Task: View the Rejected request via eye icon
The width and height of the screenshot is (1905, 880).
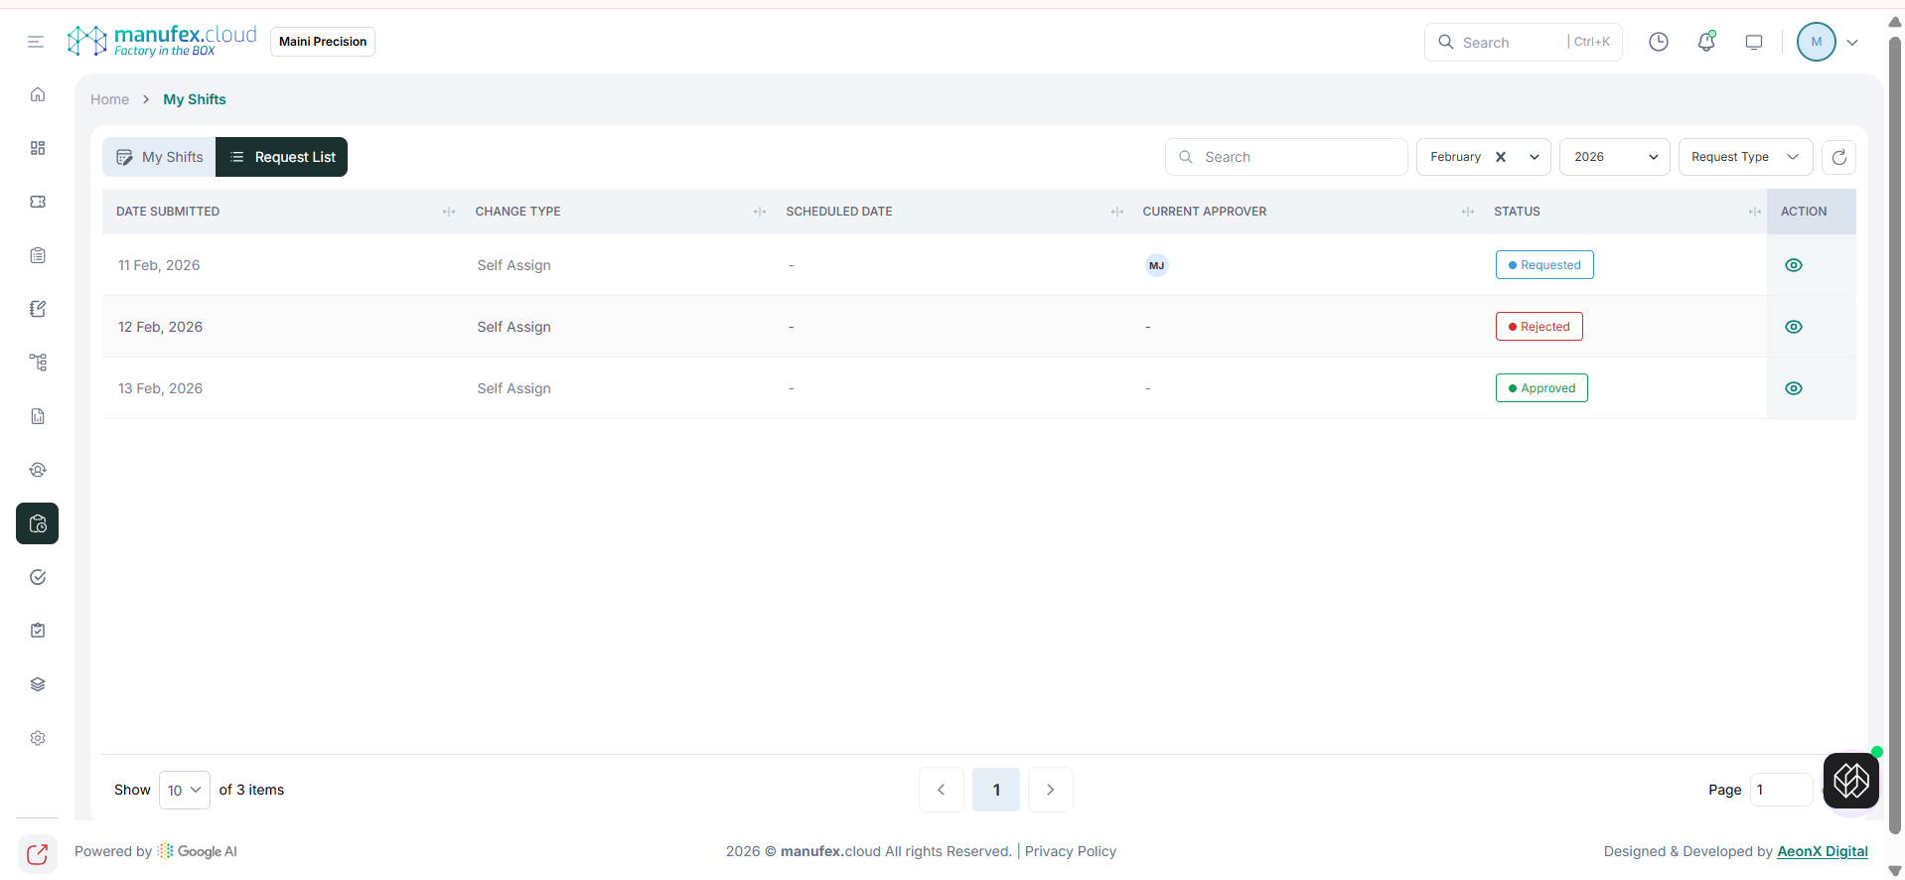Action: coord(1794,327)
